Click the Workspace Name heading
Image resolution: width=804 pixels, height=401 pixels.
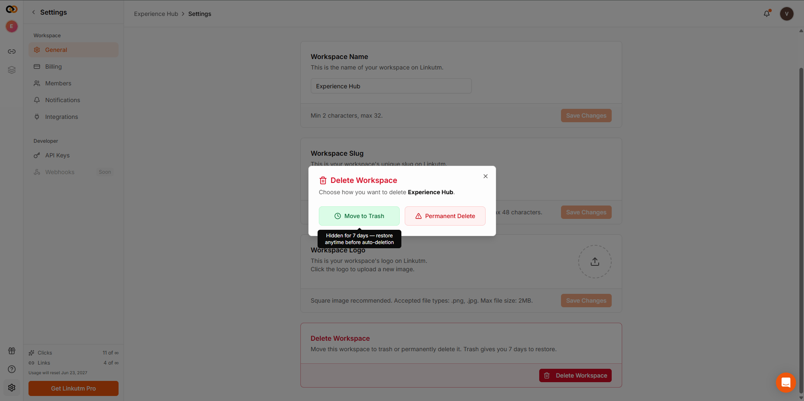point(339,57)
